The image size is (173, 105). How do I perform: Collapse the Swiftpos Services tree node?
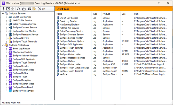point(3,14)
